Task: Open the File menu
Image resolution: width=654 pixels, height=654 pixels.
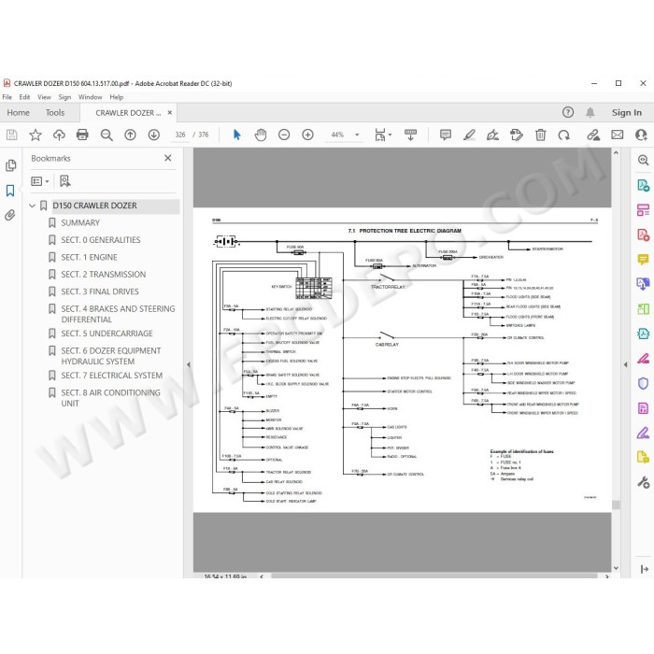Action: pyautogui.click(x=7, y=97)
